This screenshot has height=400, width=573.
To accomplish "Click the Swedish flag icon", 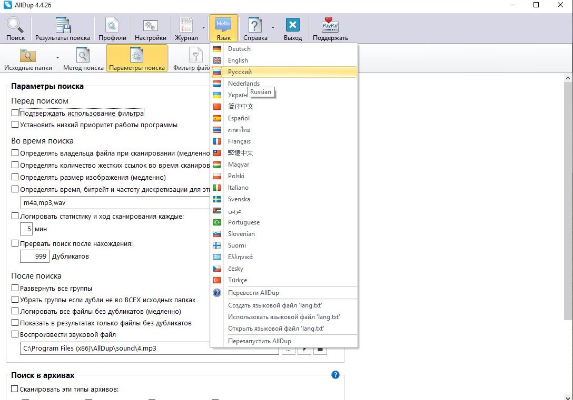I will coord(217,199).
